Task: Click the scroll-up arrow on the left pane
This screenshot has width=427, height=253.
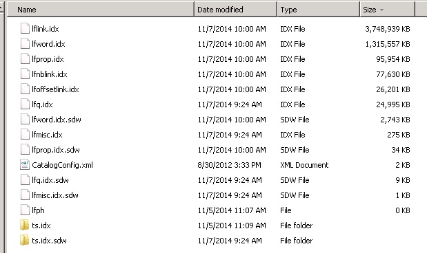Action: (x=1, y=9)
